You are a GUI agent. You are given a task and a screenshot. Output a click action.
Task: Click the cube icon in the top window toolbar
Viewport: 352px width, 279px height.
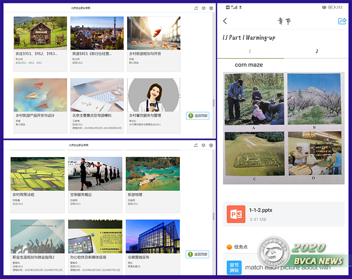(x=203, y=8)
